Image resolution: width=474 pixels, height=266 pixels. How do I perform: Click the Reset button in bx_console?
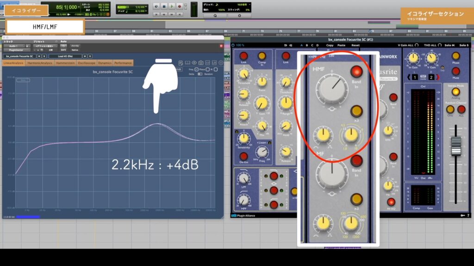(x=355, y=45)
